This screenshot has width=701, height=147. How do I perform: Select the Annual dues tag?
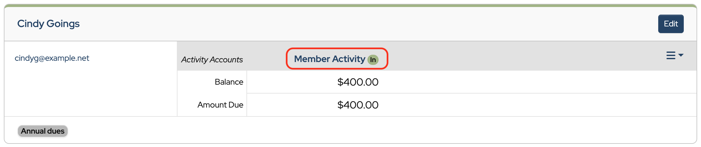point(42,131)
